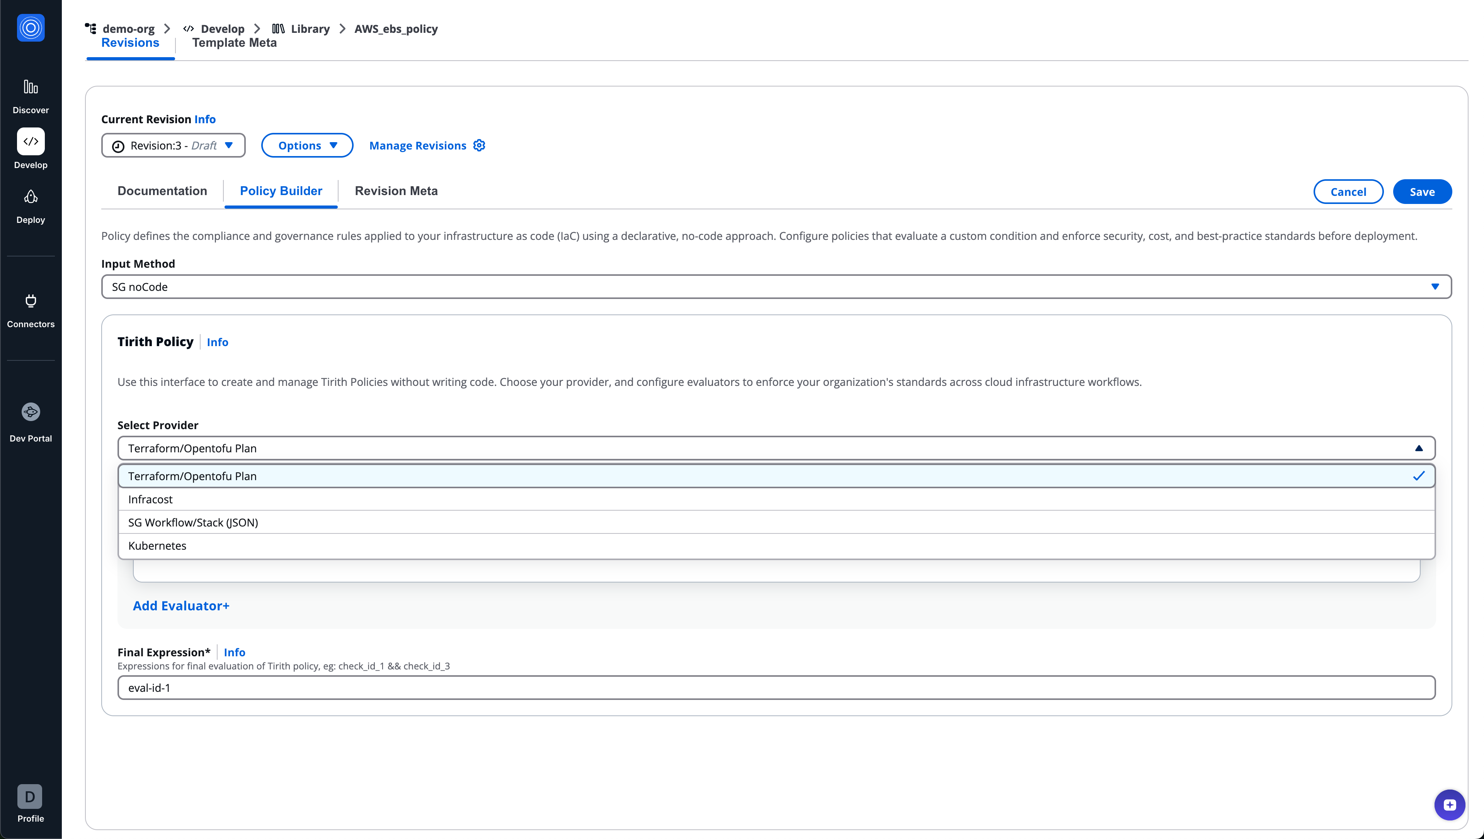Open the Options dropdown

(x=306, y=145)
